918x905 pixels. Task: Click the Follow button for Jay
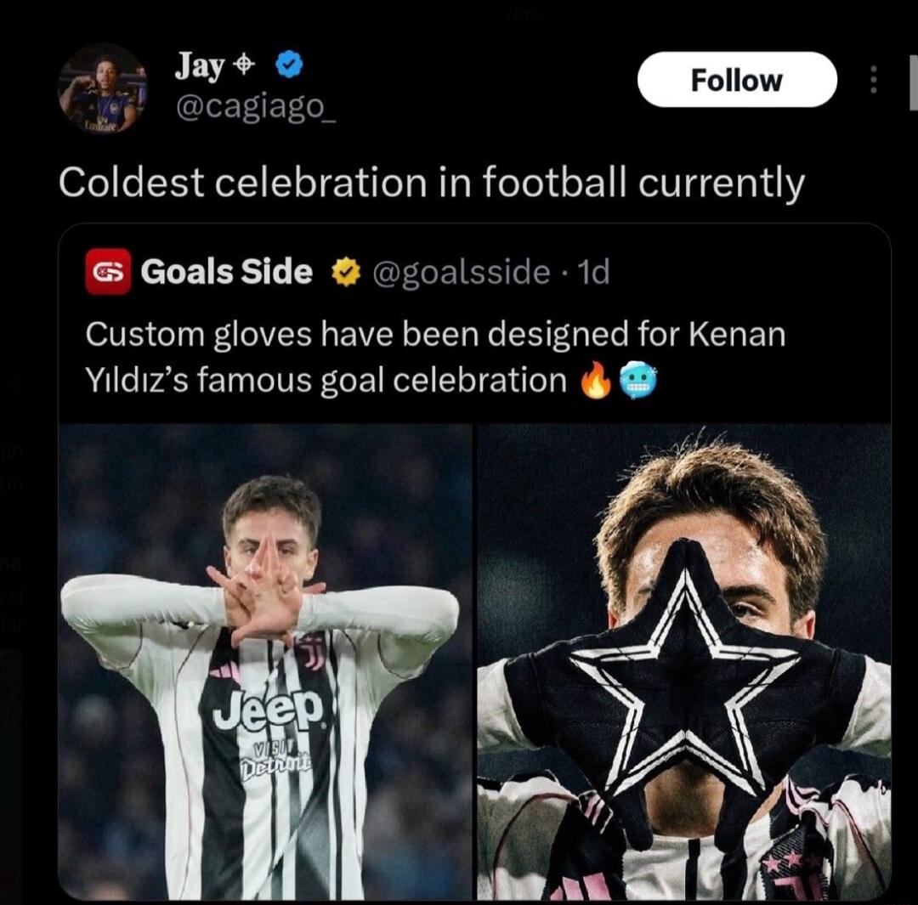click(x=736, y=79)
